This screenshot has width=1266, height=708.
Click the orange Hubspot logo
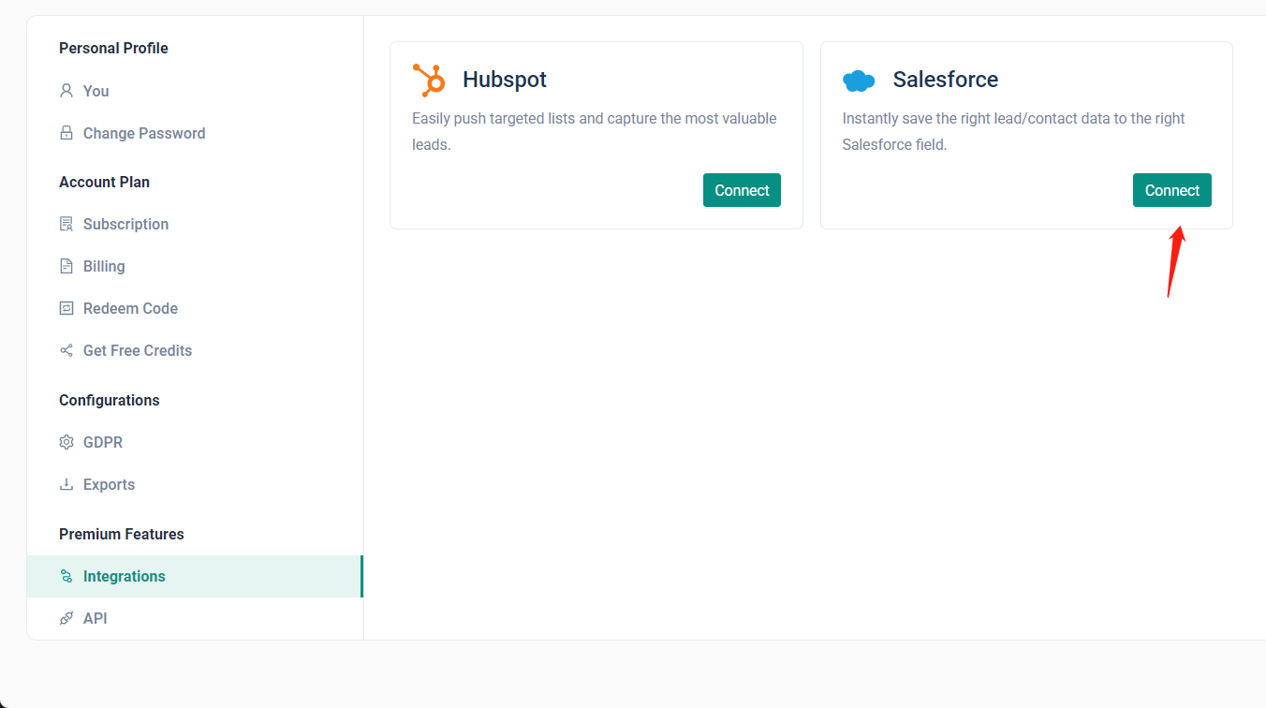430,81
